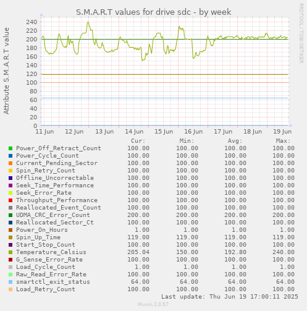Click the smartctl_exit_status legend label
Screen dimensions: 307x311
pyautogui.click(x=53, y=282)
